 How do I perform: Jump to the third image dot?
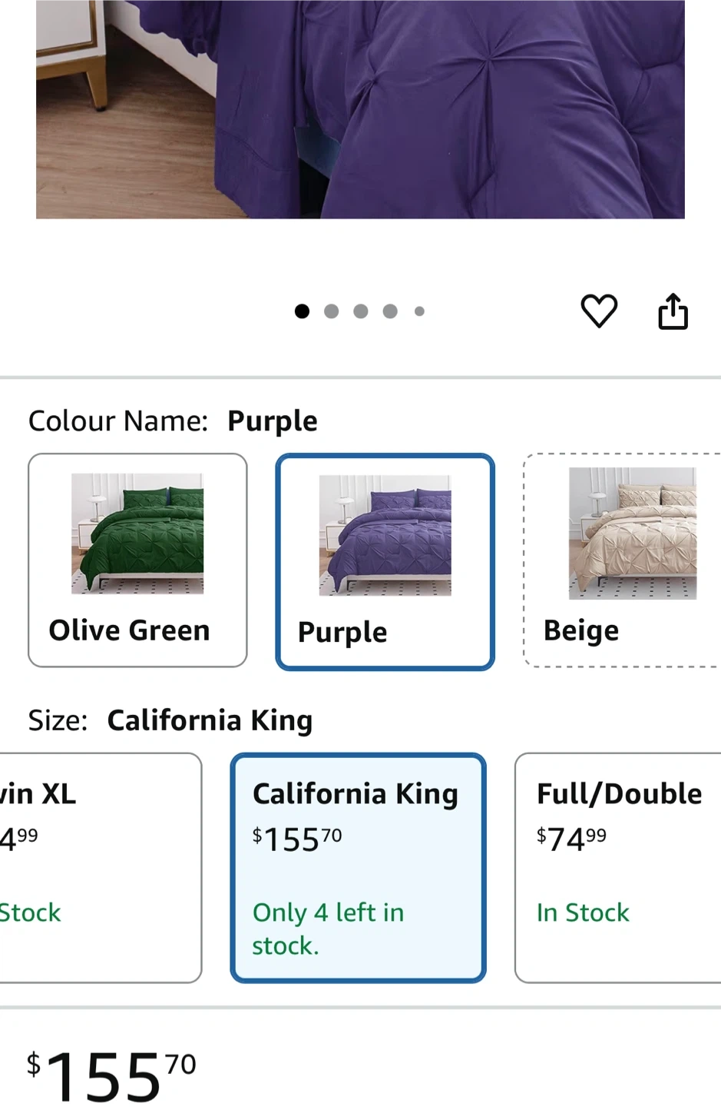361,311
